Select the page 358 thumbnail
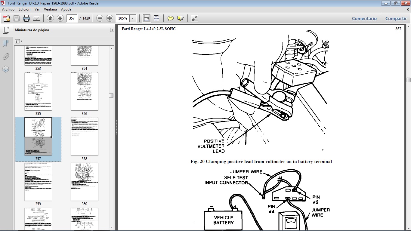Screen dimensions: 411x231 pos(84,137)
